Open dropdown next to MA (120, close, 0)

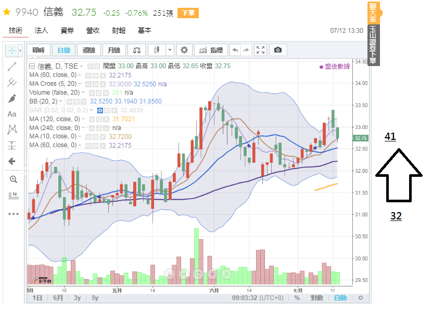tap(83, 119)
